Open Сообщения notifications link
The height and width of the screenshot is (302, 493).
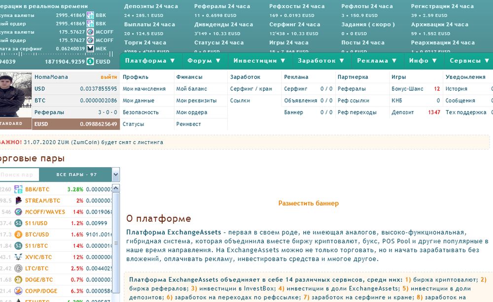460,100
